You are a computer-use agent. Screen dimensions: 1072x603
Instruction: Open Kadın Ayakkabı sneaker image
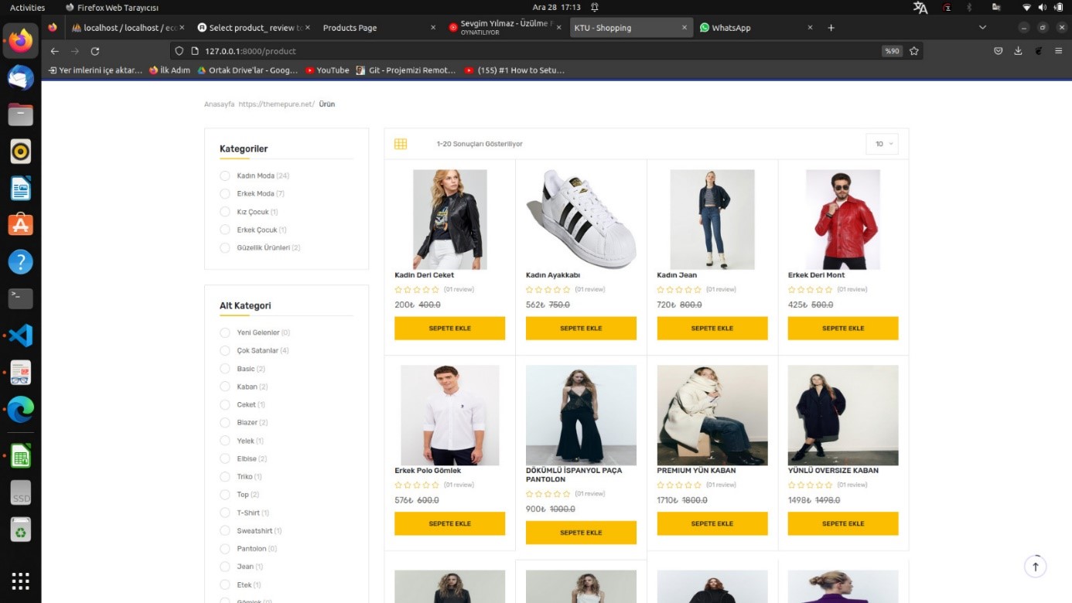pyautogui.click(x=581, y=220)
